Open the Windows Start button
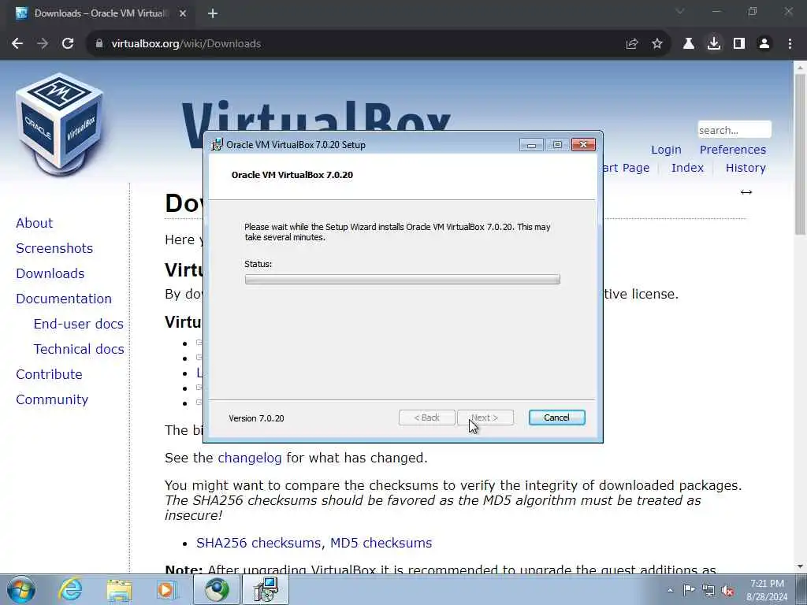807x605 pixels. (21, 589)
